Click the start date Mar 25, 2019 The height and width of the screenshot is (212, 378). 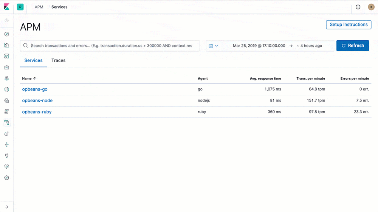tap(259, 46)
